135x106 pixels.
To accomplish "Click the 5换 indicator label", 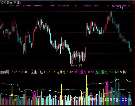I will click(123, 72).
